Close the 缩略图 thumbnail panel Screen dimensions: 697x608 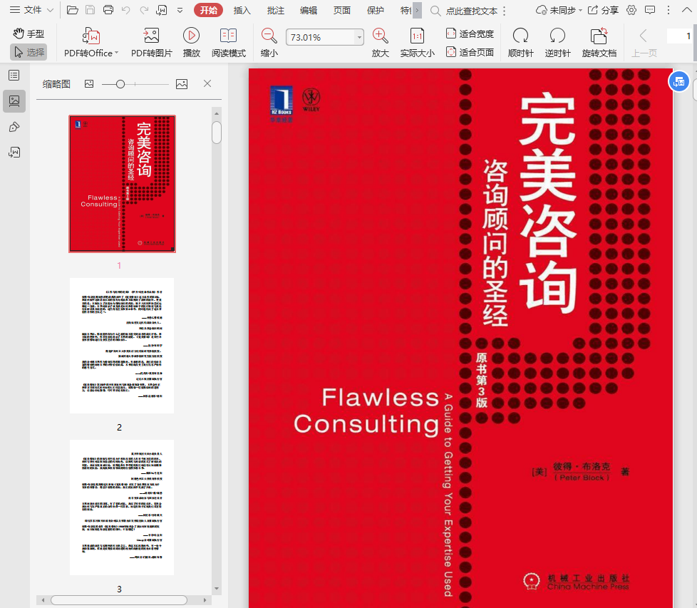pyautogui.click(x=207, y=83)
